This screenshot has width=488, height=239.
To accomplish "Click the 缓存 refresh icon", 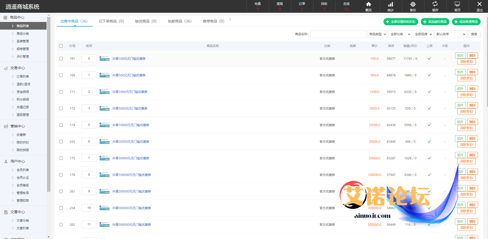I will (x=435, y=4).
